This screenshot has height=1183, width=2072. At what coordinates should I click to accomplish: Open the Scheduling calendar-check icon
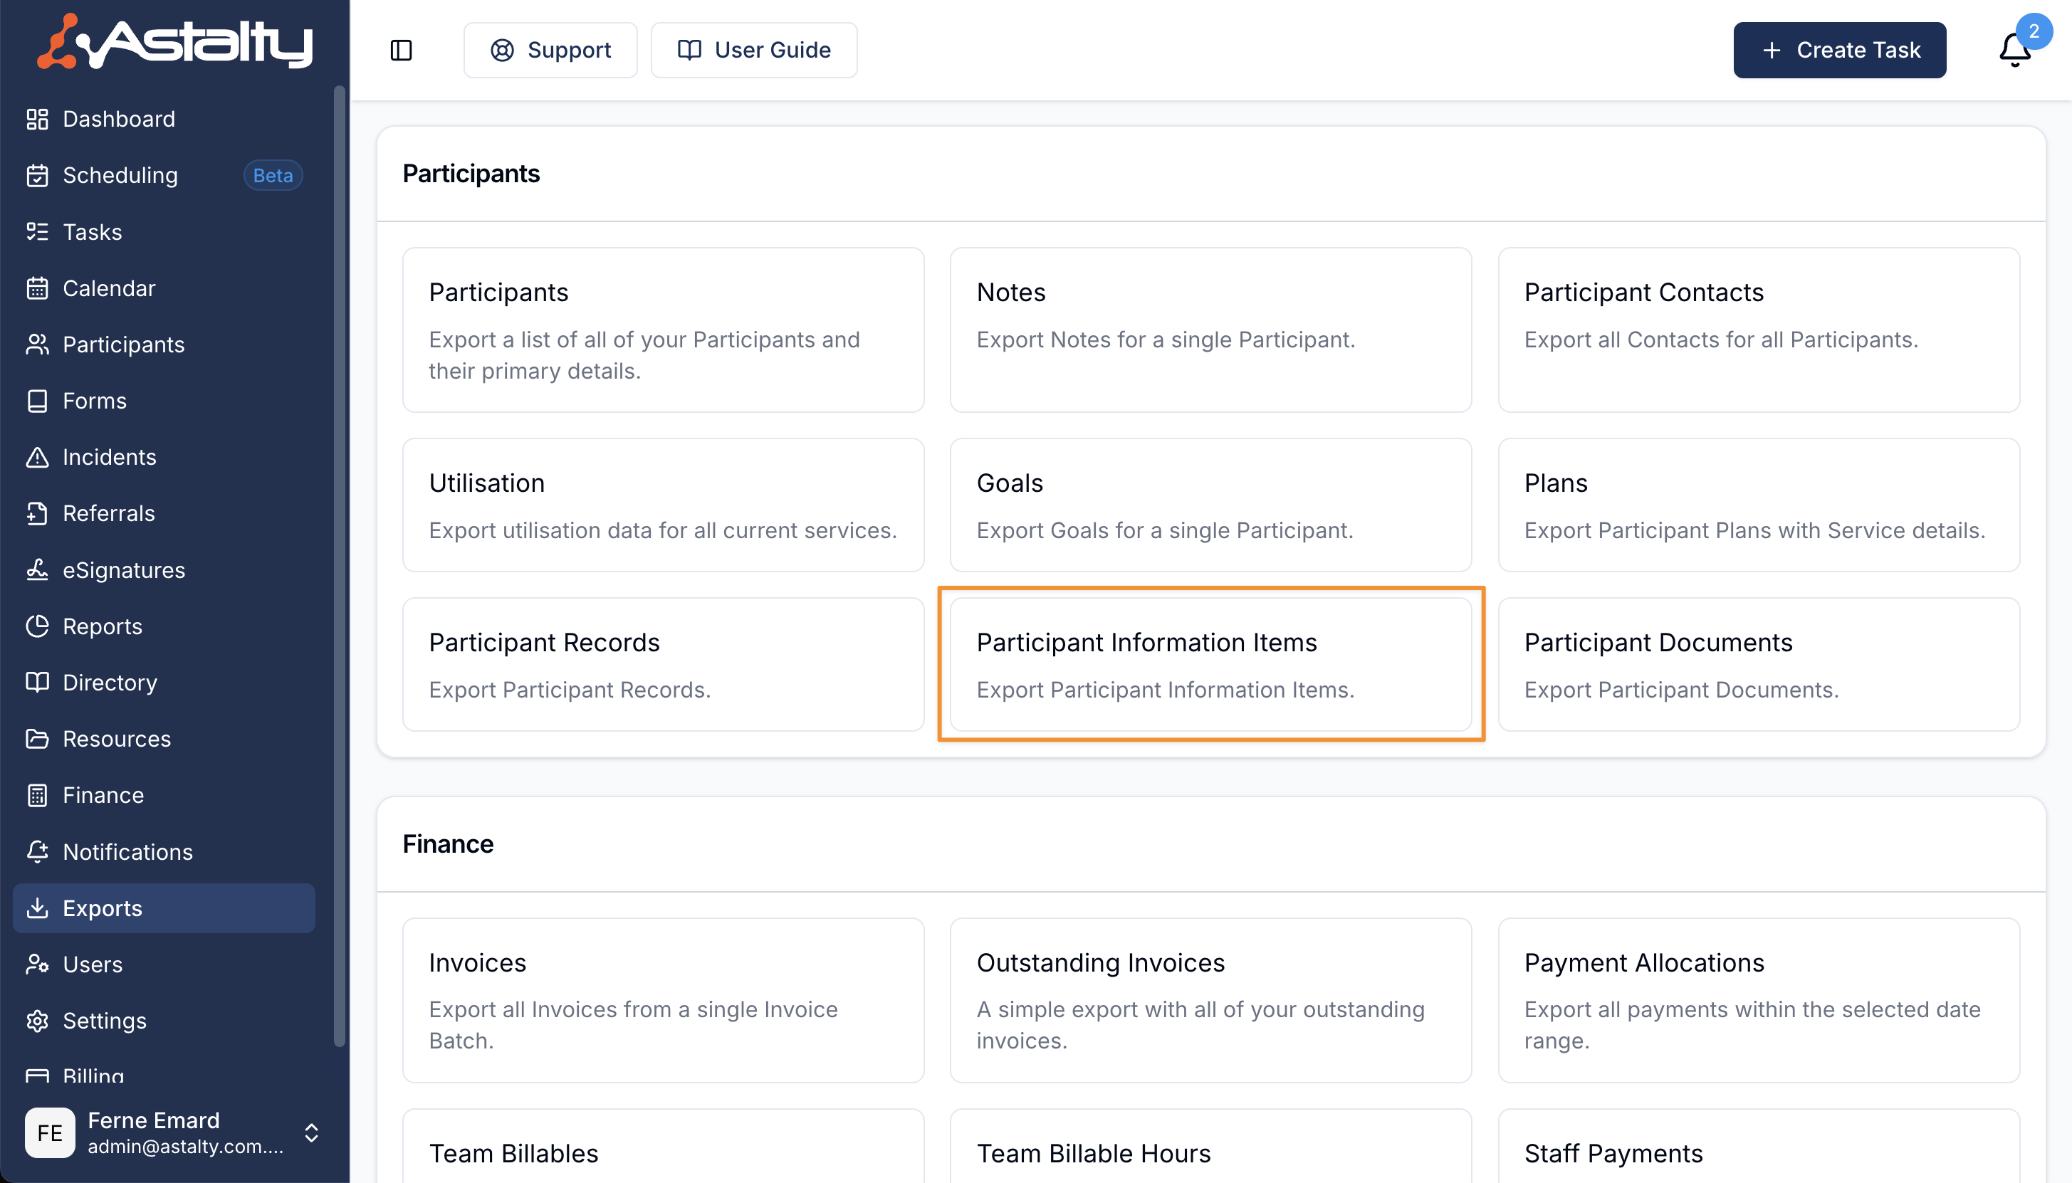click(x=37, y=176)
